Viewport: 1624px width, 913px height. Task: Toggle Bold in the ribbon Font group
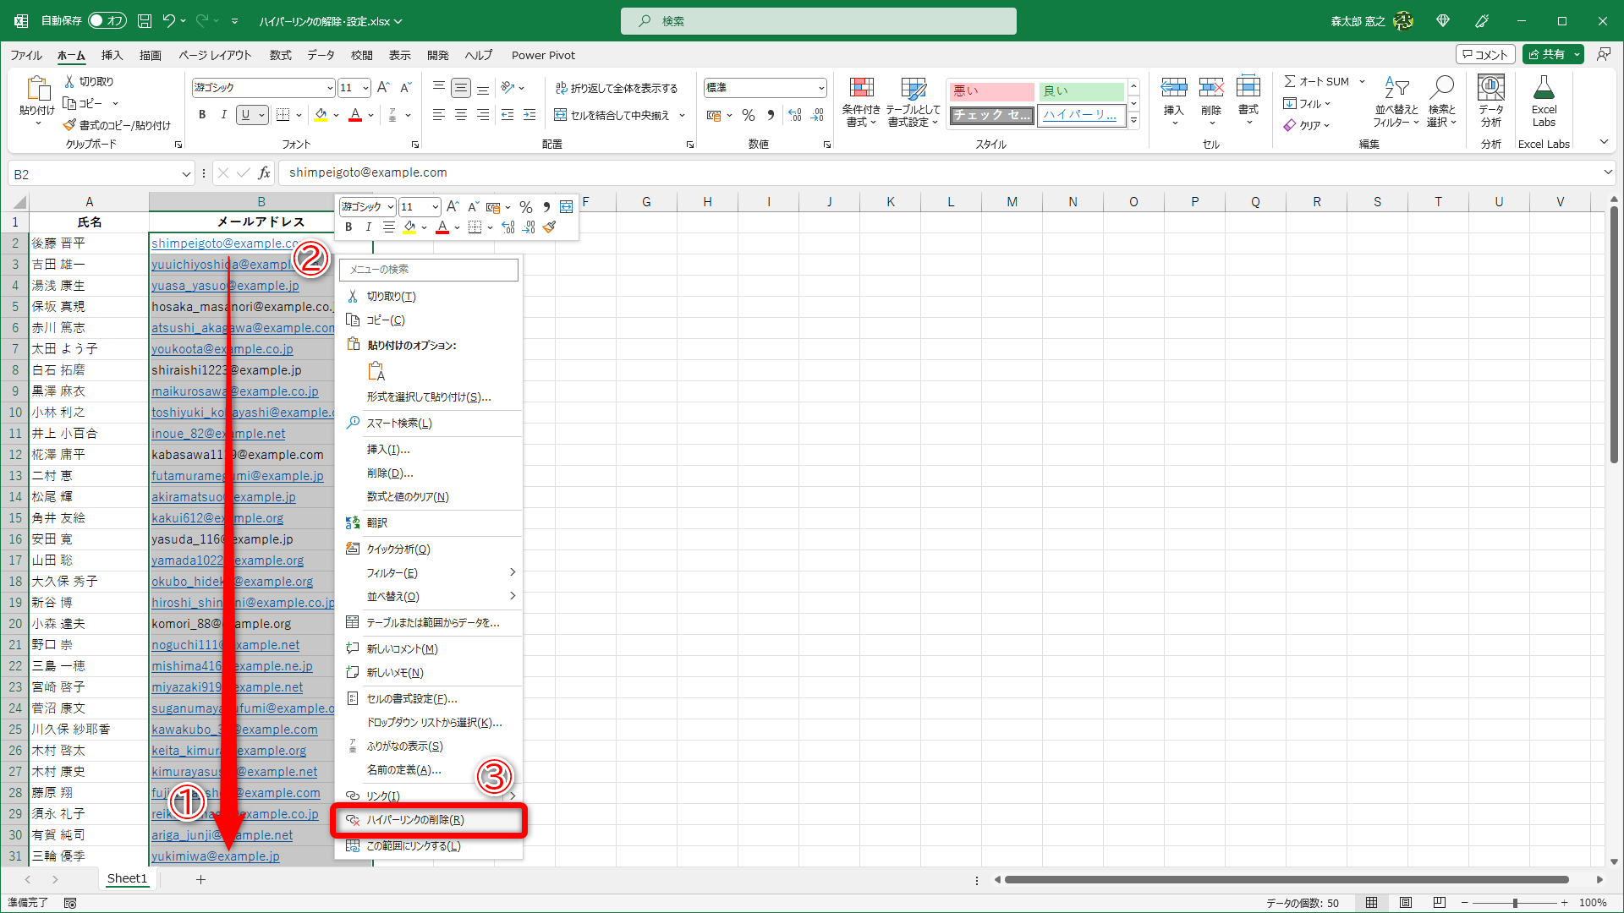[202, 115]
